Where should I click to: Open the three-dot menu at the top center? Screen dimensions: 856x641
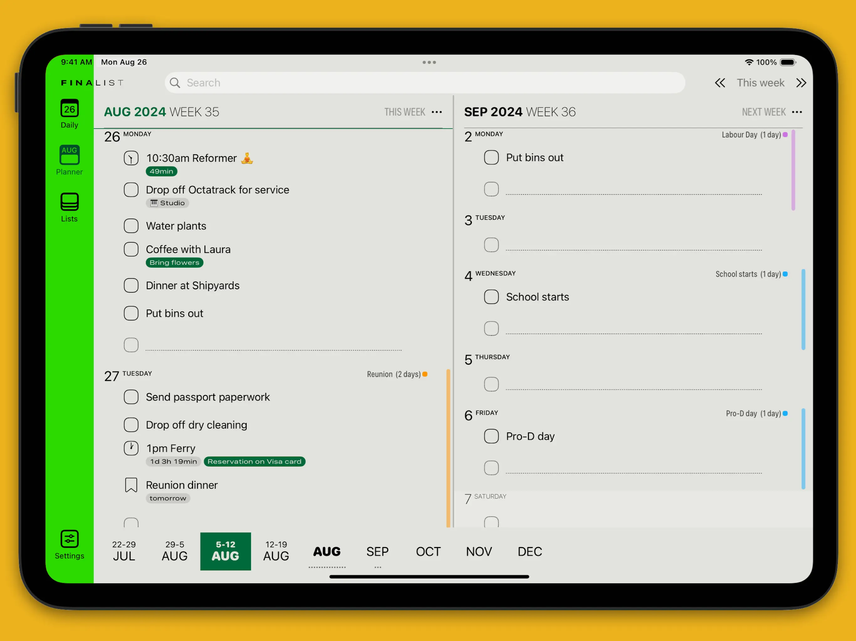[429, 62]
